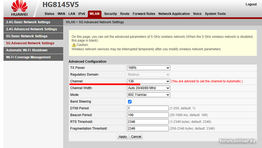
Task: Open the Regulatory Domain Belarus dropdown
Action: tap(148, 75)
